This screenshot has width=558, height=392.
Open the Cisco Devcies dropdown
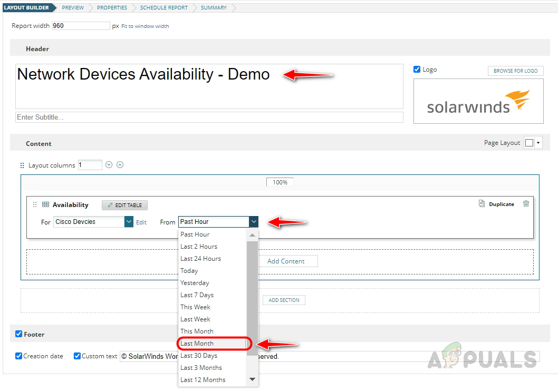tap(129, 222)
